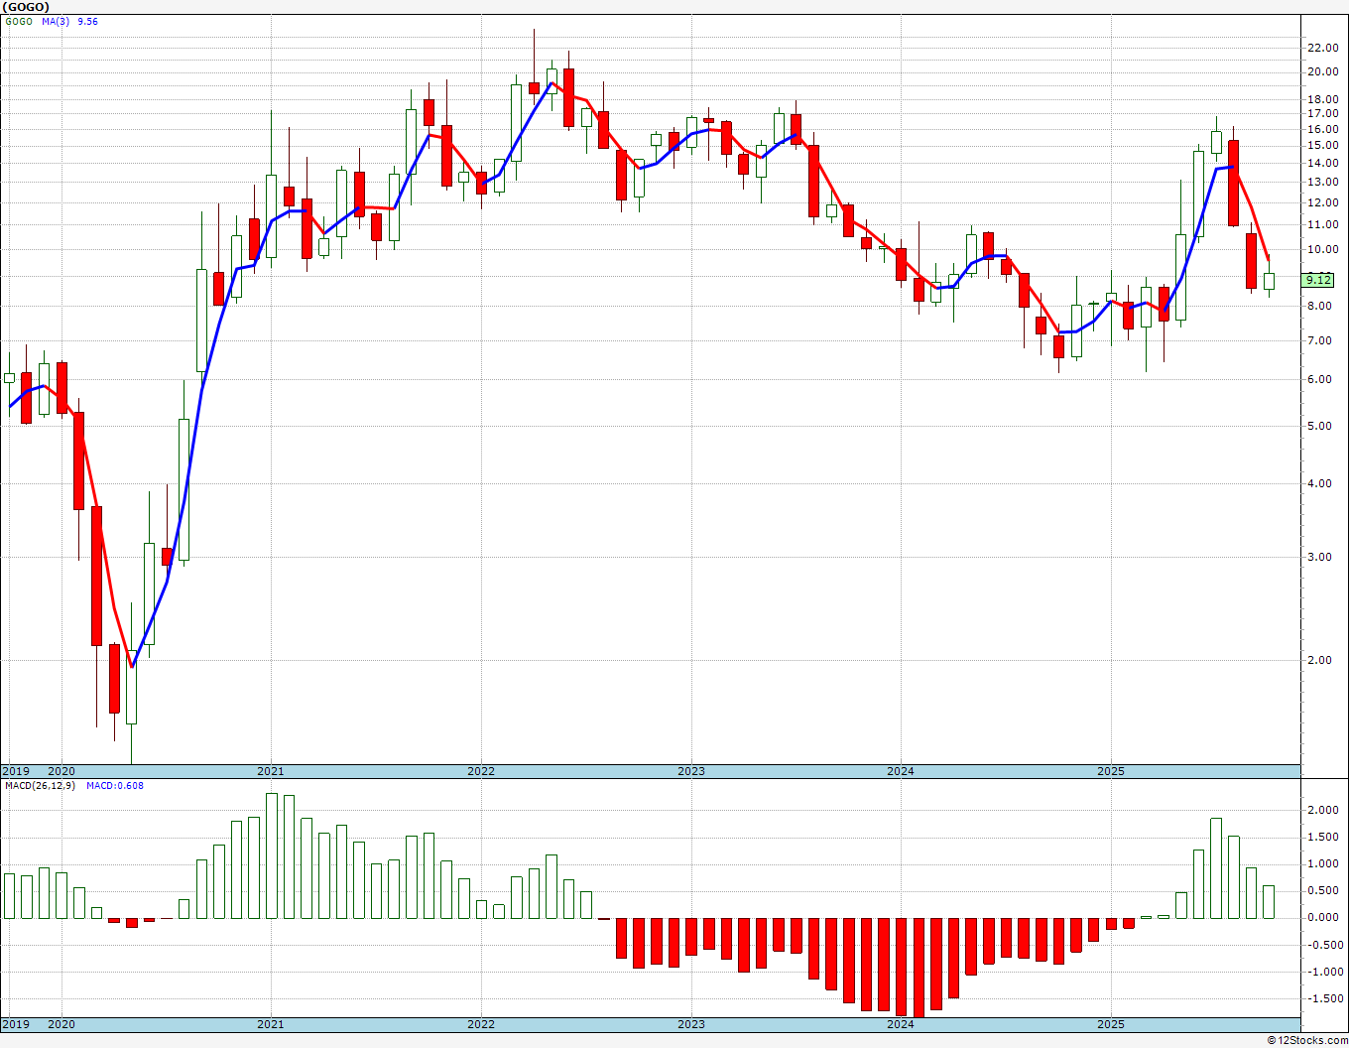Click the 10.00 price axis label
The image size is (1349, 1048).
pos(1321,249)
